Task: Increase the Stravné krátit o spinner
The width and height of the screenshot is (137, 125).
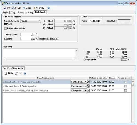Action: 34,34
